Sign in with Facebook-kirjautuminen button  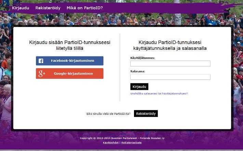70,61
